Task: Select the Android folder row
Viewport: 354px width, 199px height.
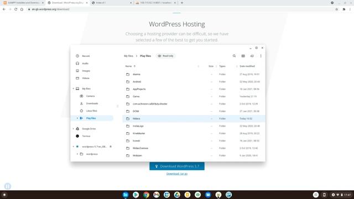Action: tap(194, 82)
